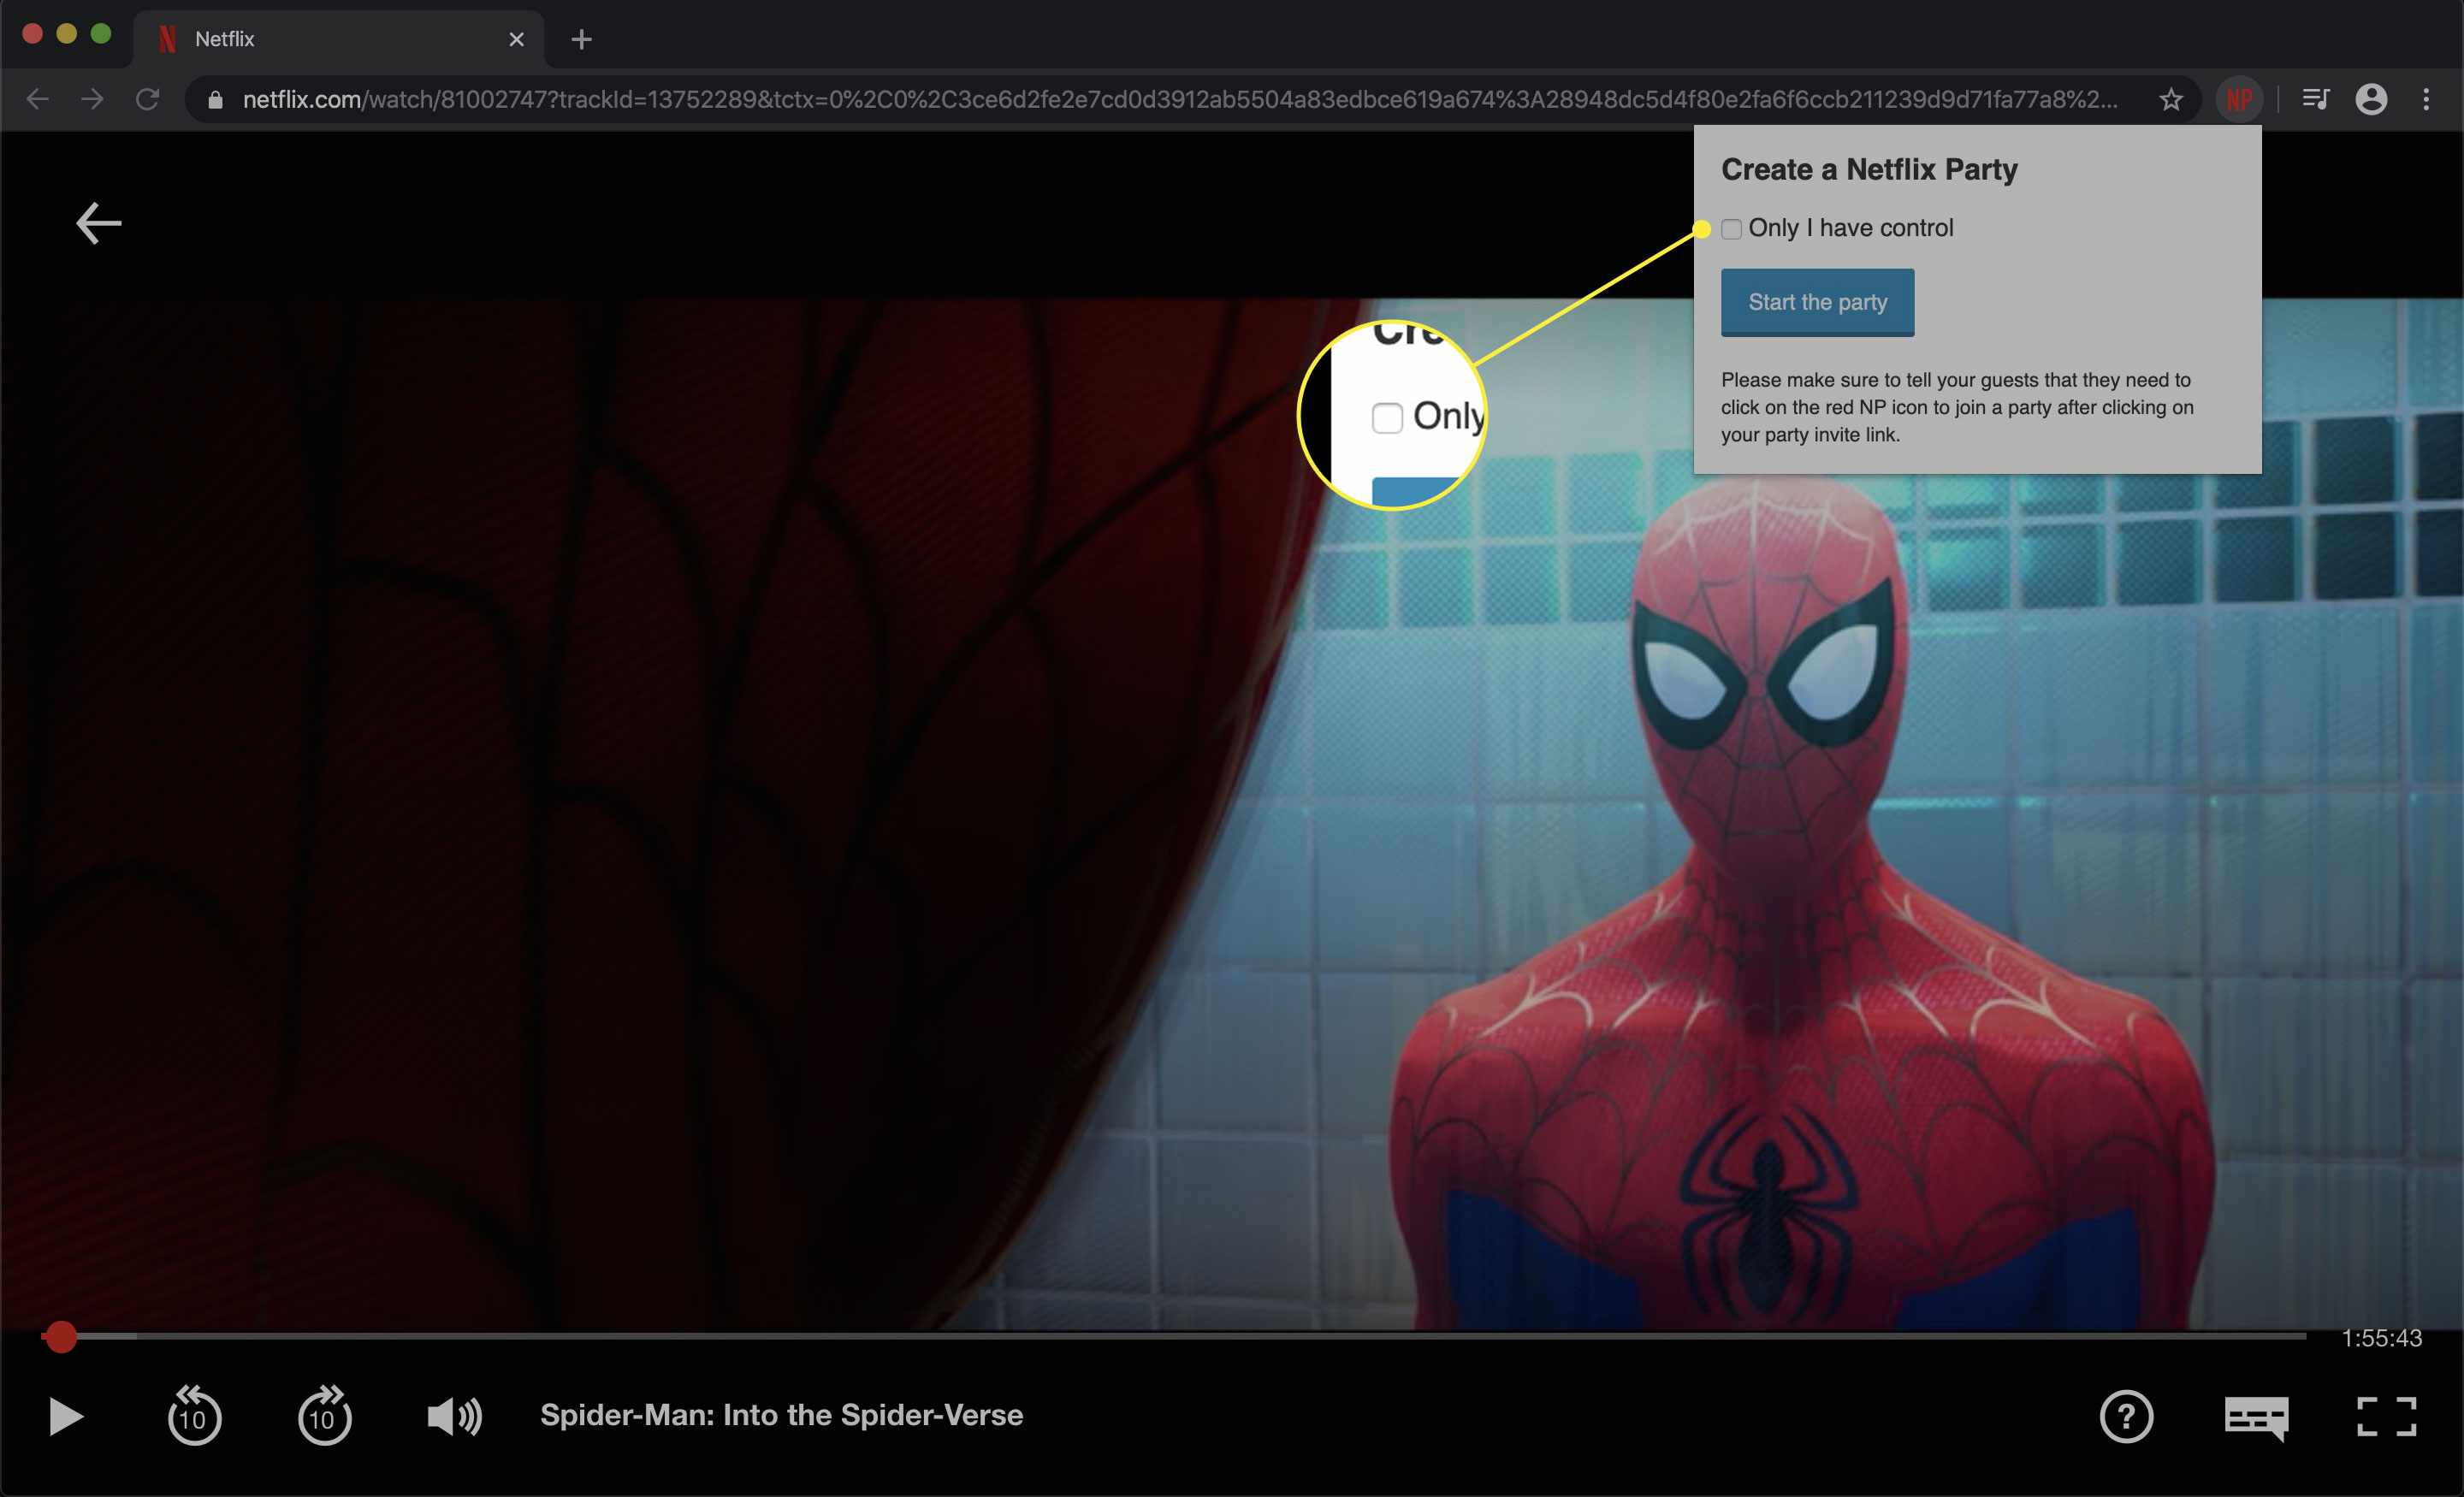Viewport: 2464px width, 1497px height.
Task: Reload the page
Action: pyautogui.click(x=148, y=99)
